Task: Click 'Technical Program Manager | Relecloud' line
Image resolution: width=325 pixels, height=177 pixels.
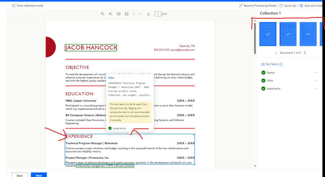Action: [x=91, y=143]
